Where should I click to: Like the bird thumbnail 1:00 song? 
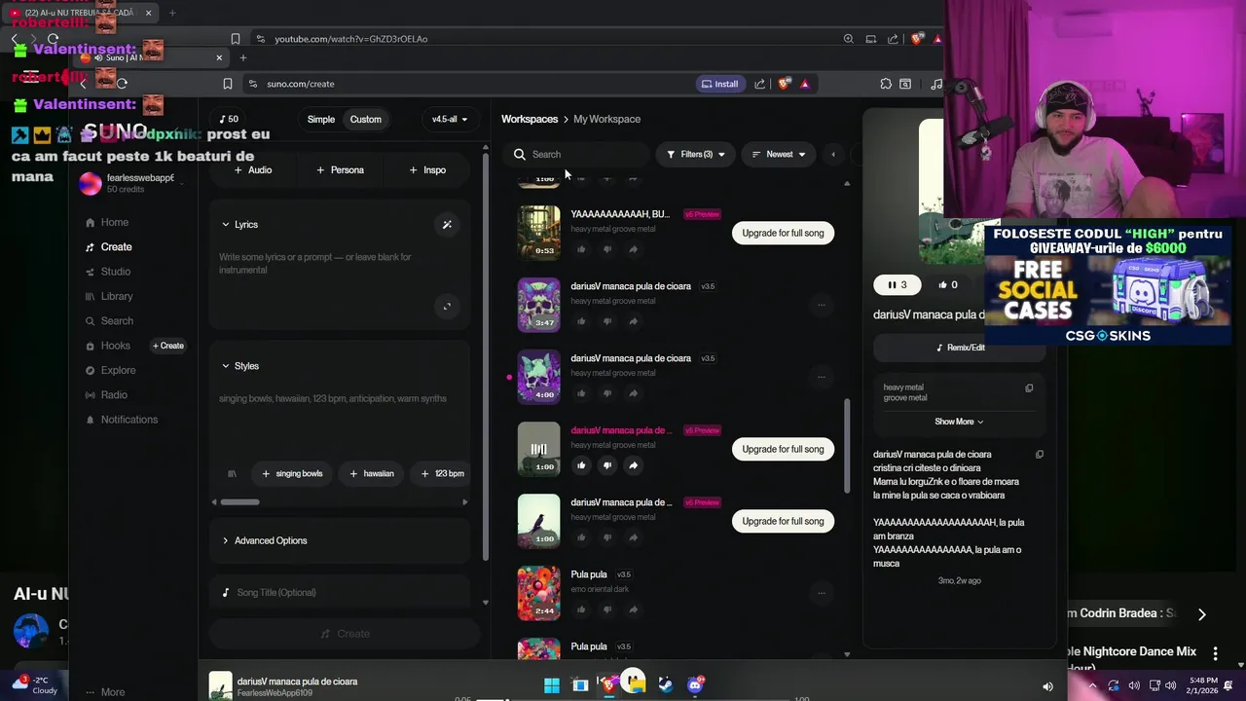pos(581,537)
